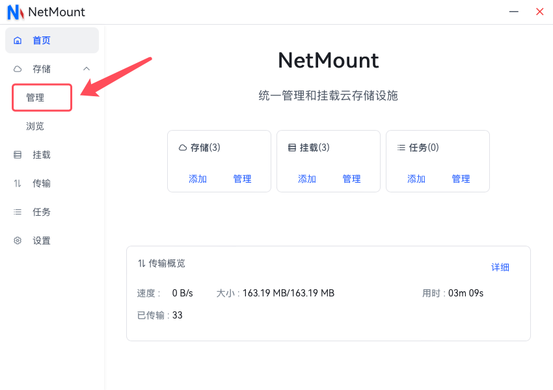
Task: Minimize the NetMount window
Action: pyautogui.click(x=514, y=12)
